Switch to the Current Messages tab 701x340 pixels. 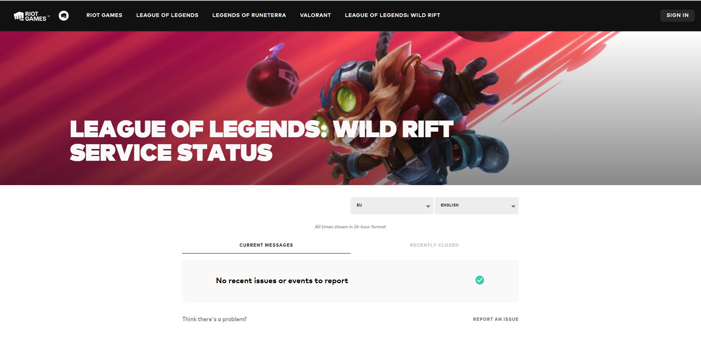click(266, 245)
